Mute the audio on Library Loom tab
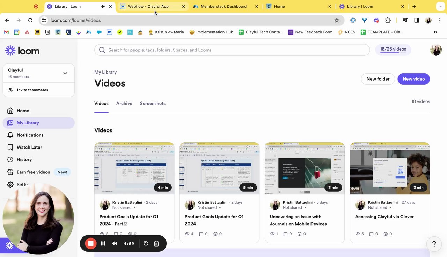This screenshot has height=257, width=447. tap(103, 6)
